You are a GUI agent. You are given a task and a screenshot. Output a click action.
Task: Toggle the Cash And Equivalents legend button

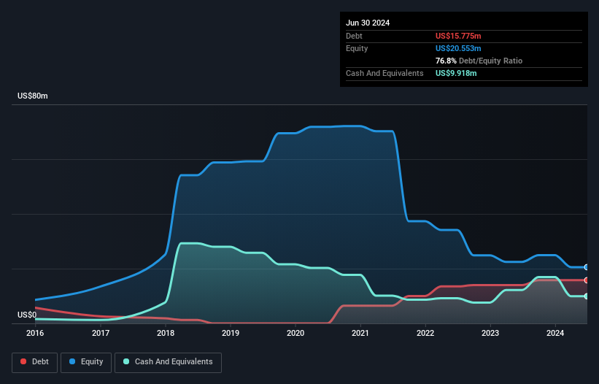pos(168,362)
